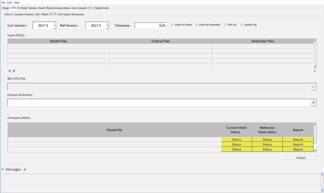Toggle the BM Cfg checkbox
The width and height of the screenshot is (324, 193).
[226, 25]
